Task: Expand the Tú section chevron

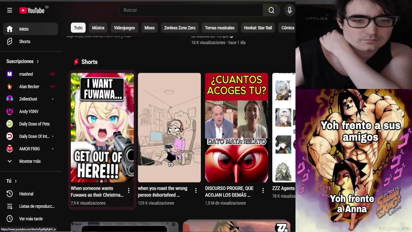Action: click(x=15, y=181)
